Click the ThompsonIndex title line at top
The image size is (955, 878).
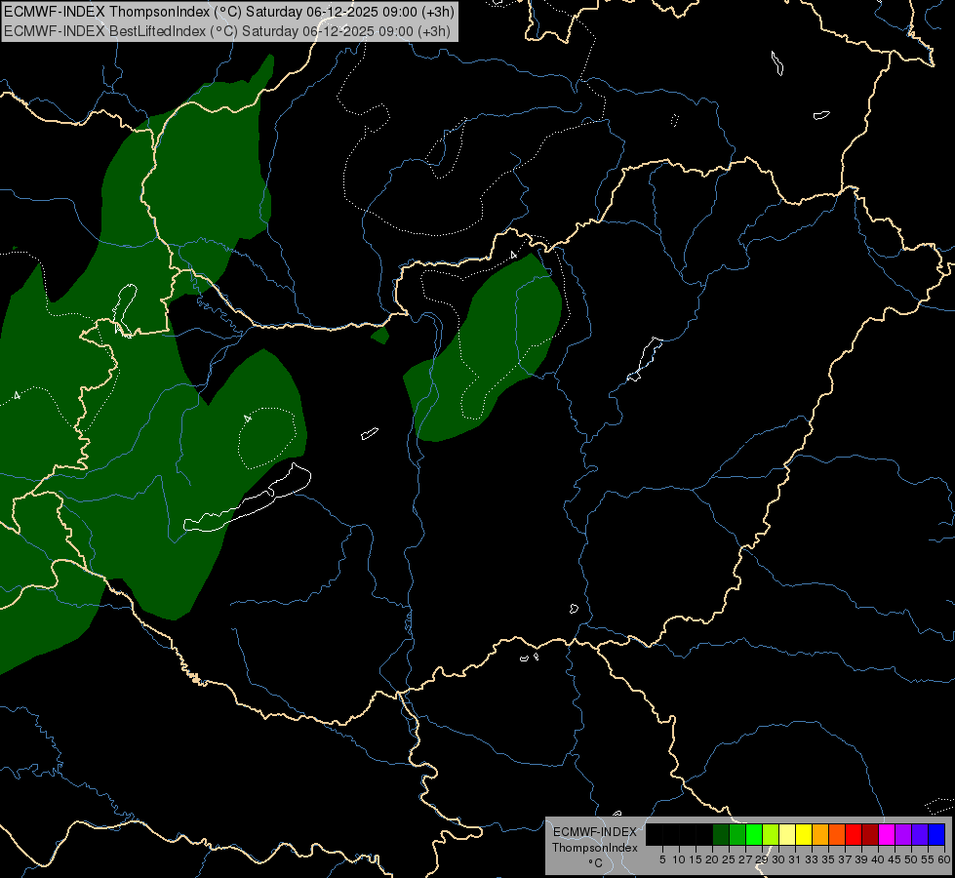pos(228,12)
